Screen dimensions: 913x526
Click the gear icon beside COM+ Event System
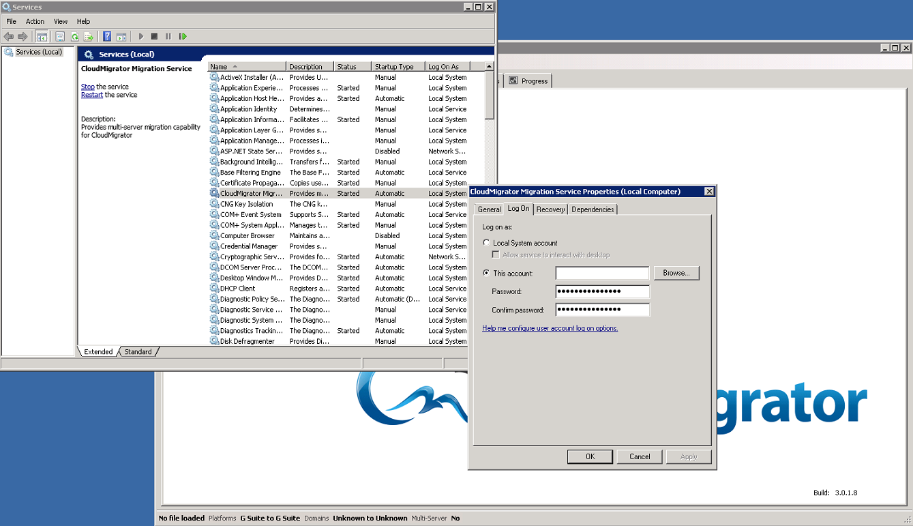[214, 215]
